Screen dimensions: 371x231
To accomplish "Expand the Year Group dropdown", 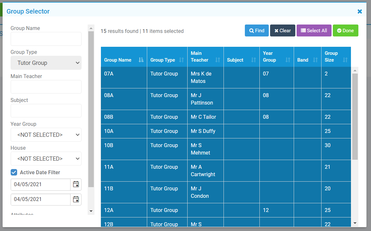I will [46, 135].
